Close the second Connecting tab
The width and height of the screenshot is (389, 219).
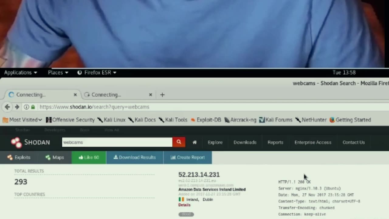(150, 95)
